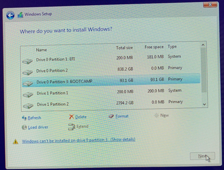
Task: Delete the selected partition
Action: pos(81,117)
